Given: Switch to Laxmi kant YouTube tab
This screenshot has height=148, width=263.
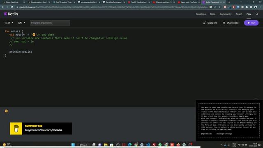Looking at the screenshot, I should 189,2.
